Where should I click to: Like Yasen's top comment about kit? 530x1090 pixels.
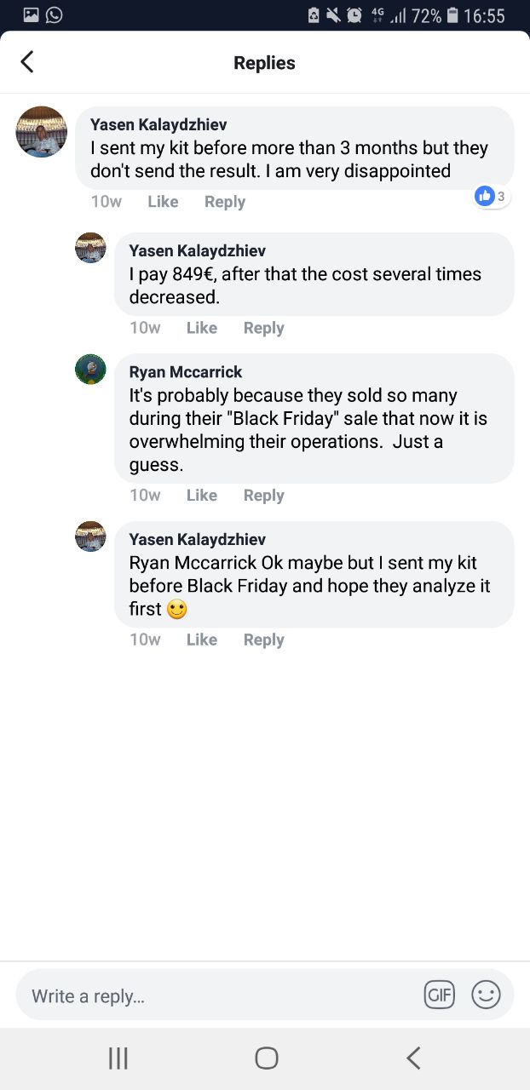163,202
